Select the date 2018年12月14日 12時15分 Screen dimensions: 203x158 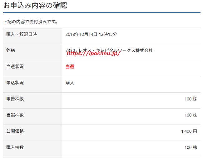pos(91,34)
